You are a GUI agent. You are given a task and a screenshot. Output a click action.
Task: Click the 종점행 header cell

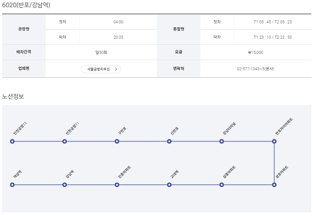(x=179, y=29)
